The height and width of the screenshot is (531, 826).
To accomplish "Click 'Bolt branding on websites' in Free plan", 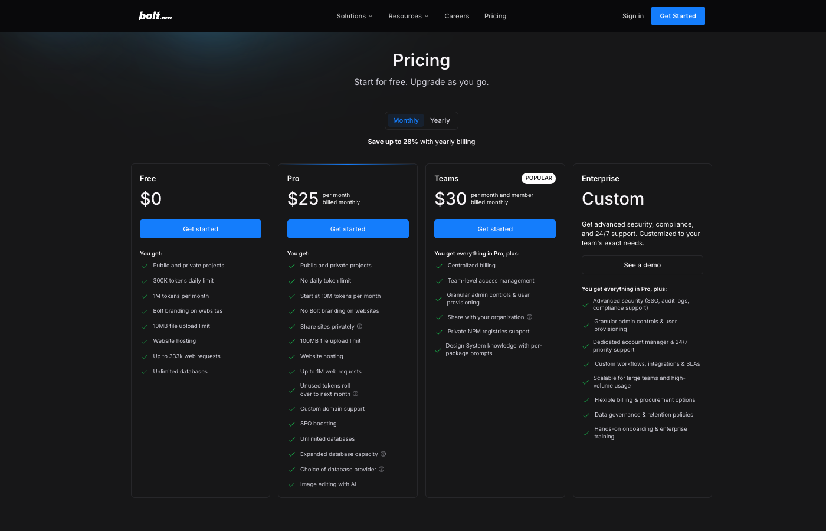I will click(188, 311).
